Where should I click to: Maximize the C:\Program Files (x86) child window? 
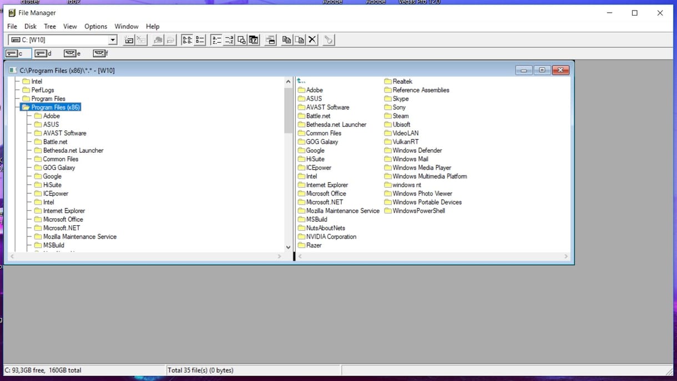pyautogui.click(x=542, y=70)
